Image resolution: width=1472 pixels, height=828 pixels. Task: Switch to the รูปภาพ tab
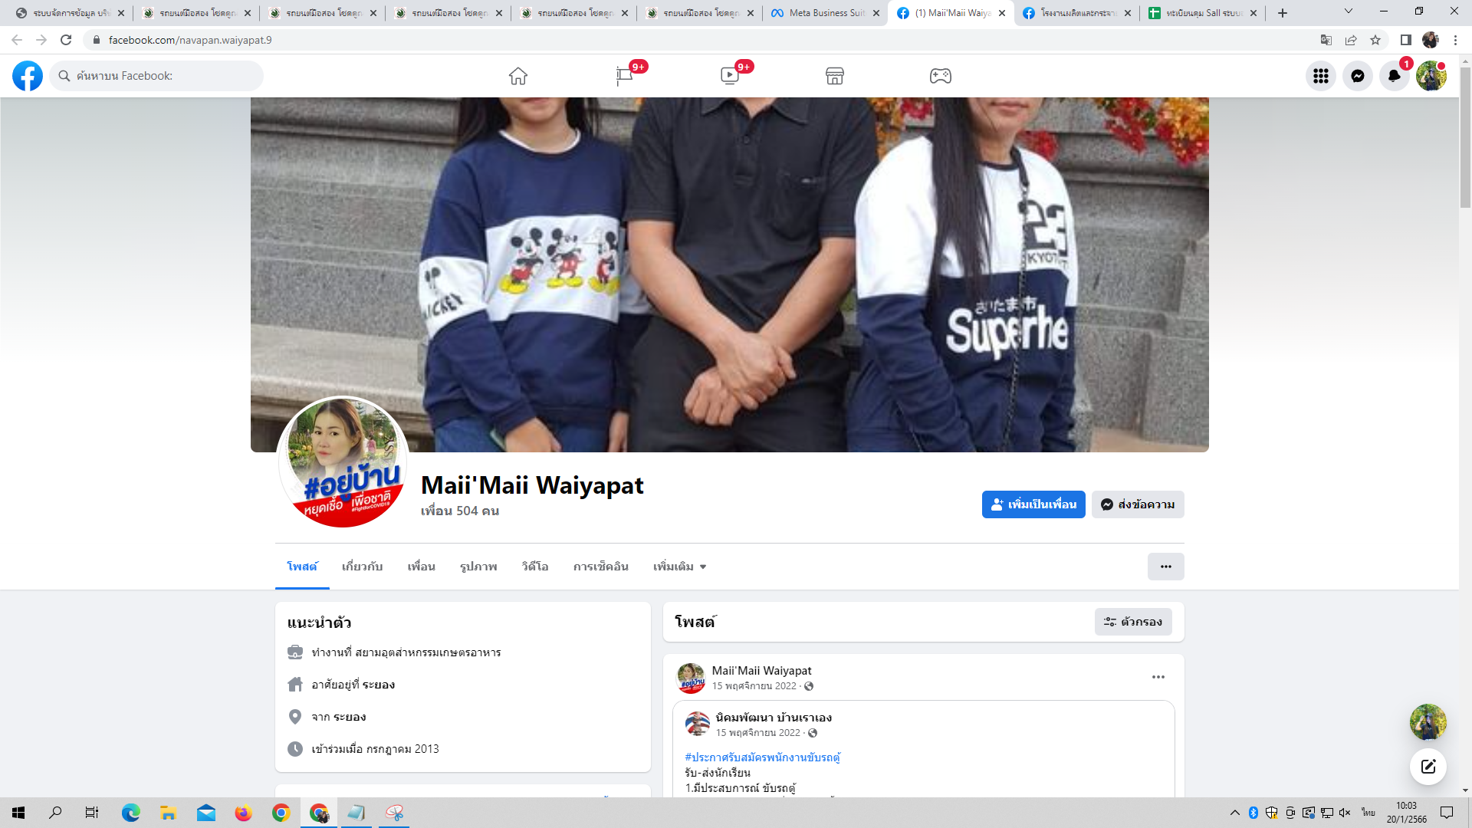[478, 567]
